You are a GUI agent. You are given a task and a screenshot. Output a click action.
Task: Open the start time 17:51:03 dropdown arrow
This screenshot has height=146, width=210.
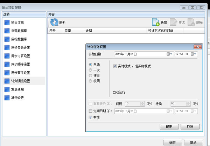194,54
